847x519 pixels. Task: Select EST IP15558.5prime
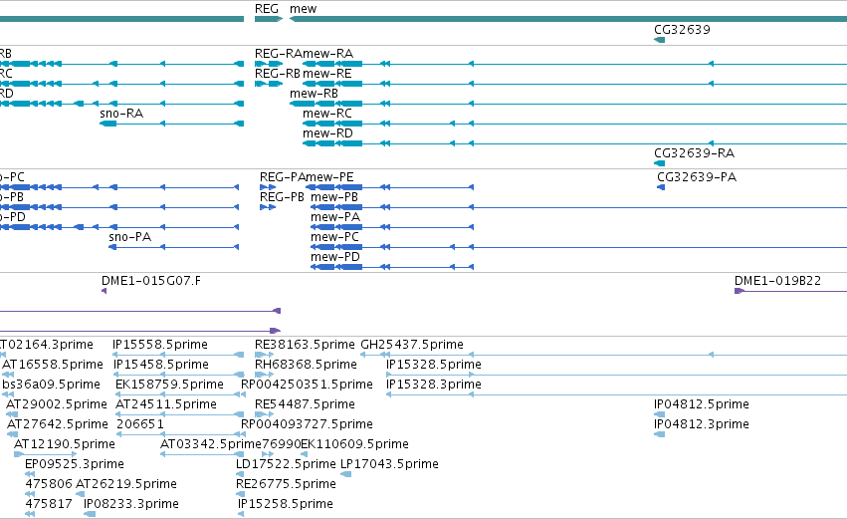click(x=160, y=345)
